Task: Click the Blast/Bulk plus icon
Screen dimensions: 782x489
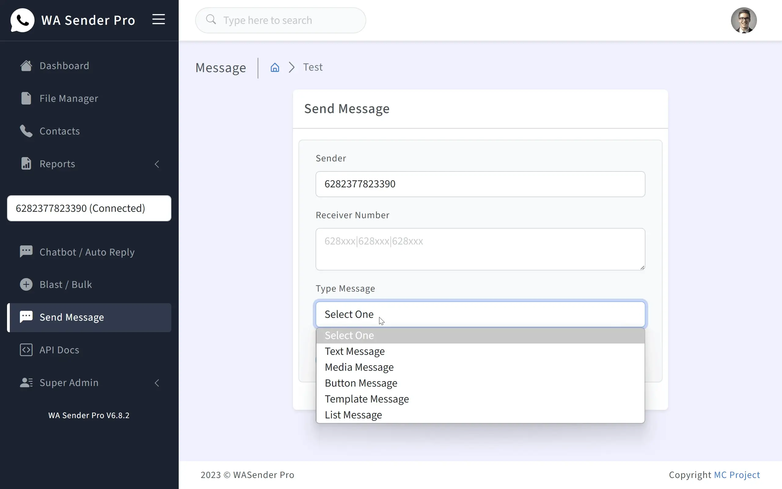Action: (26, 284)
